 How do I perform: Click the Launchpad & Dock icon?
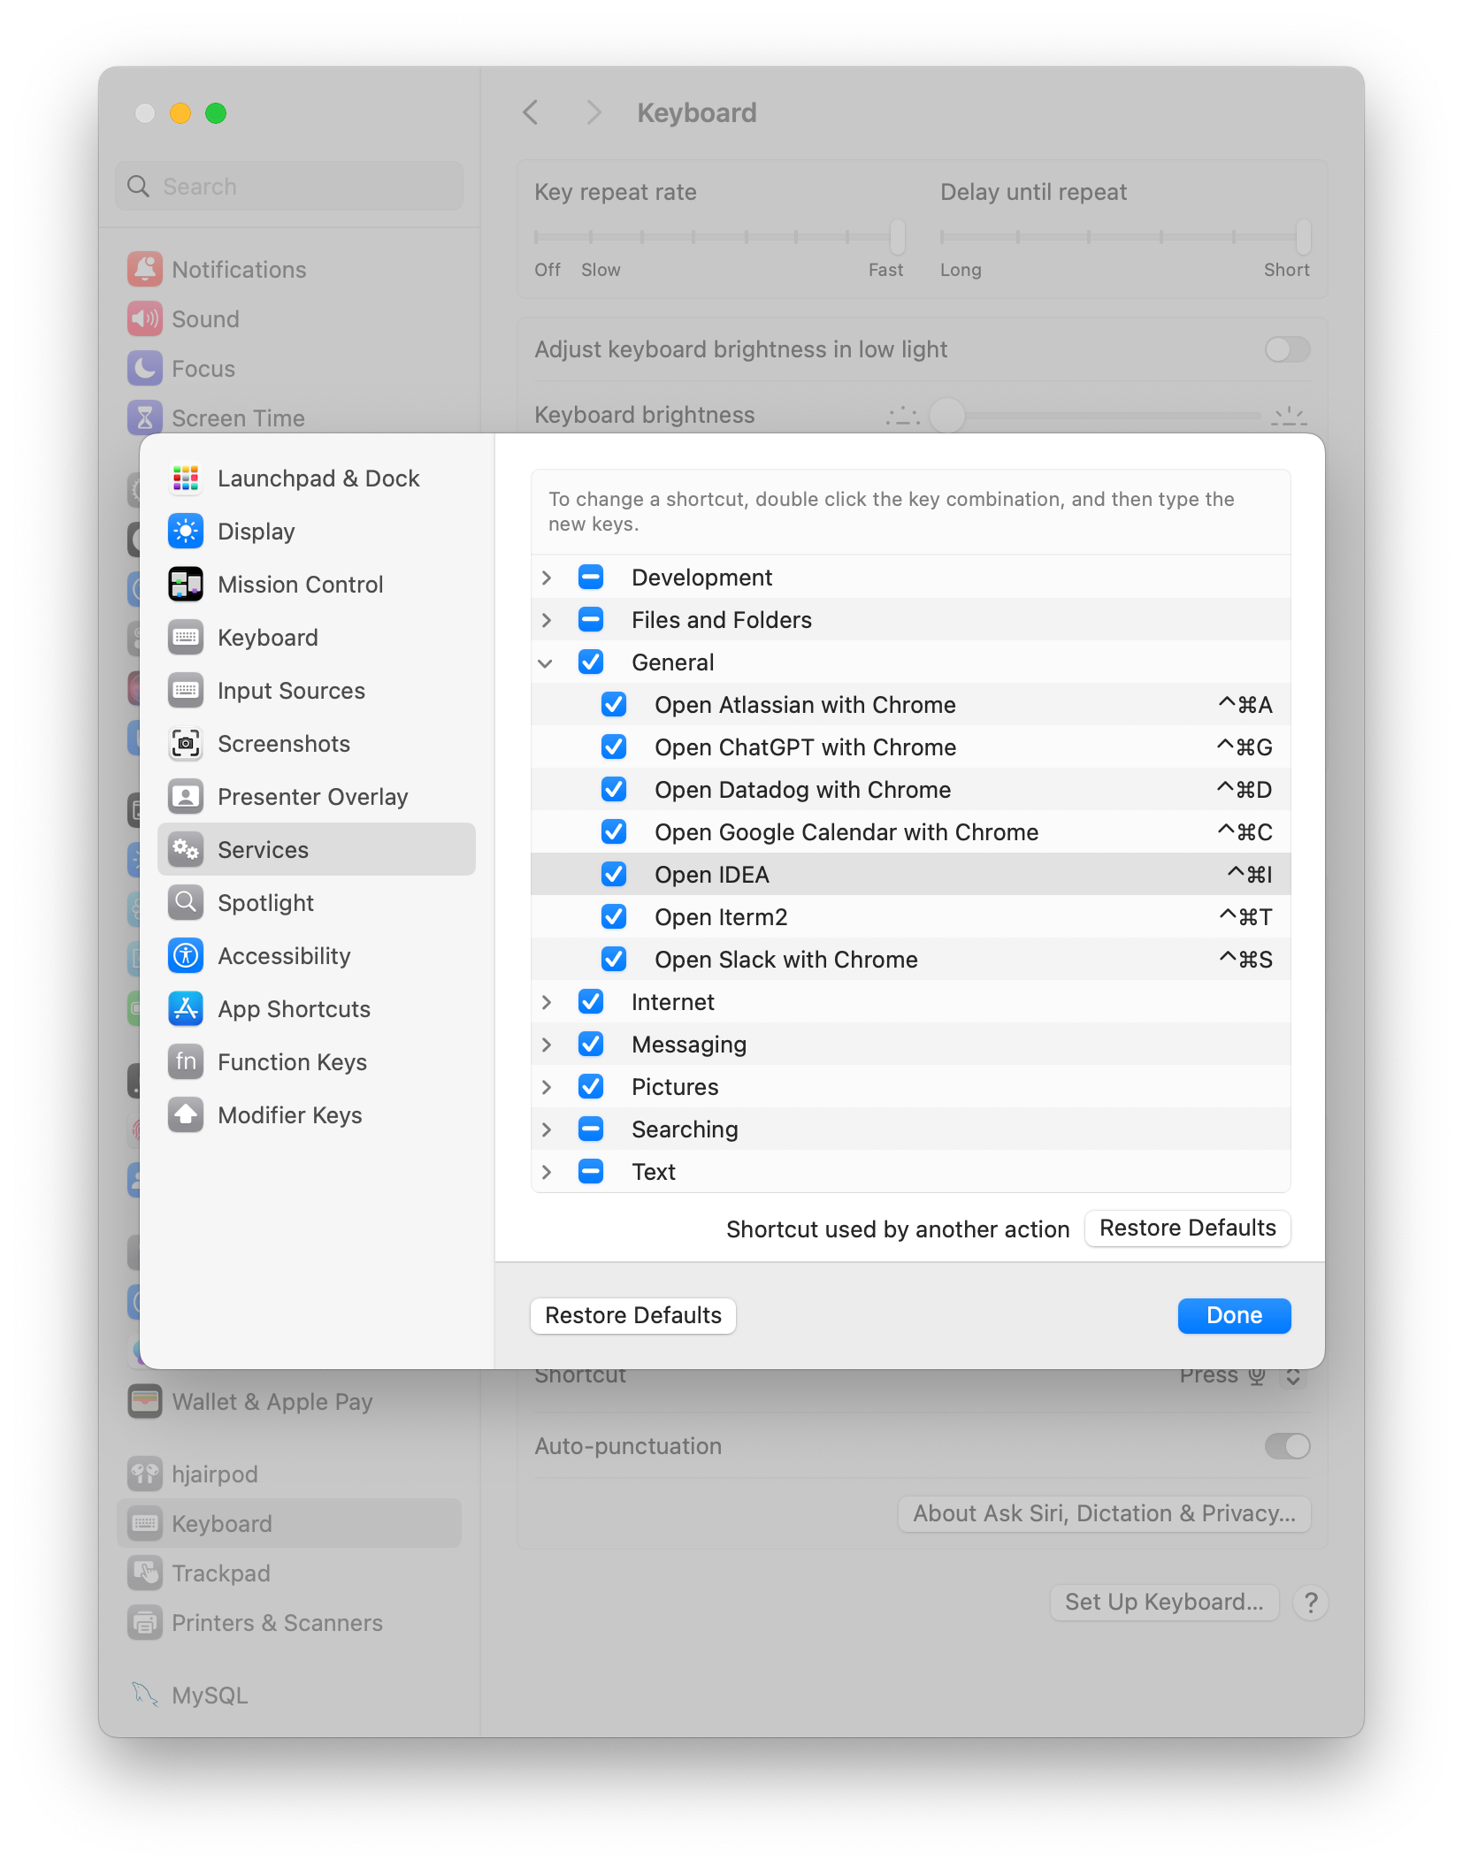coord(186,478)
